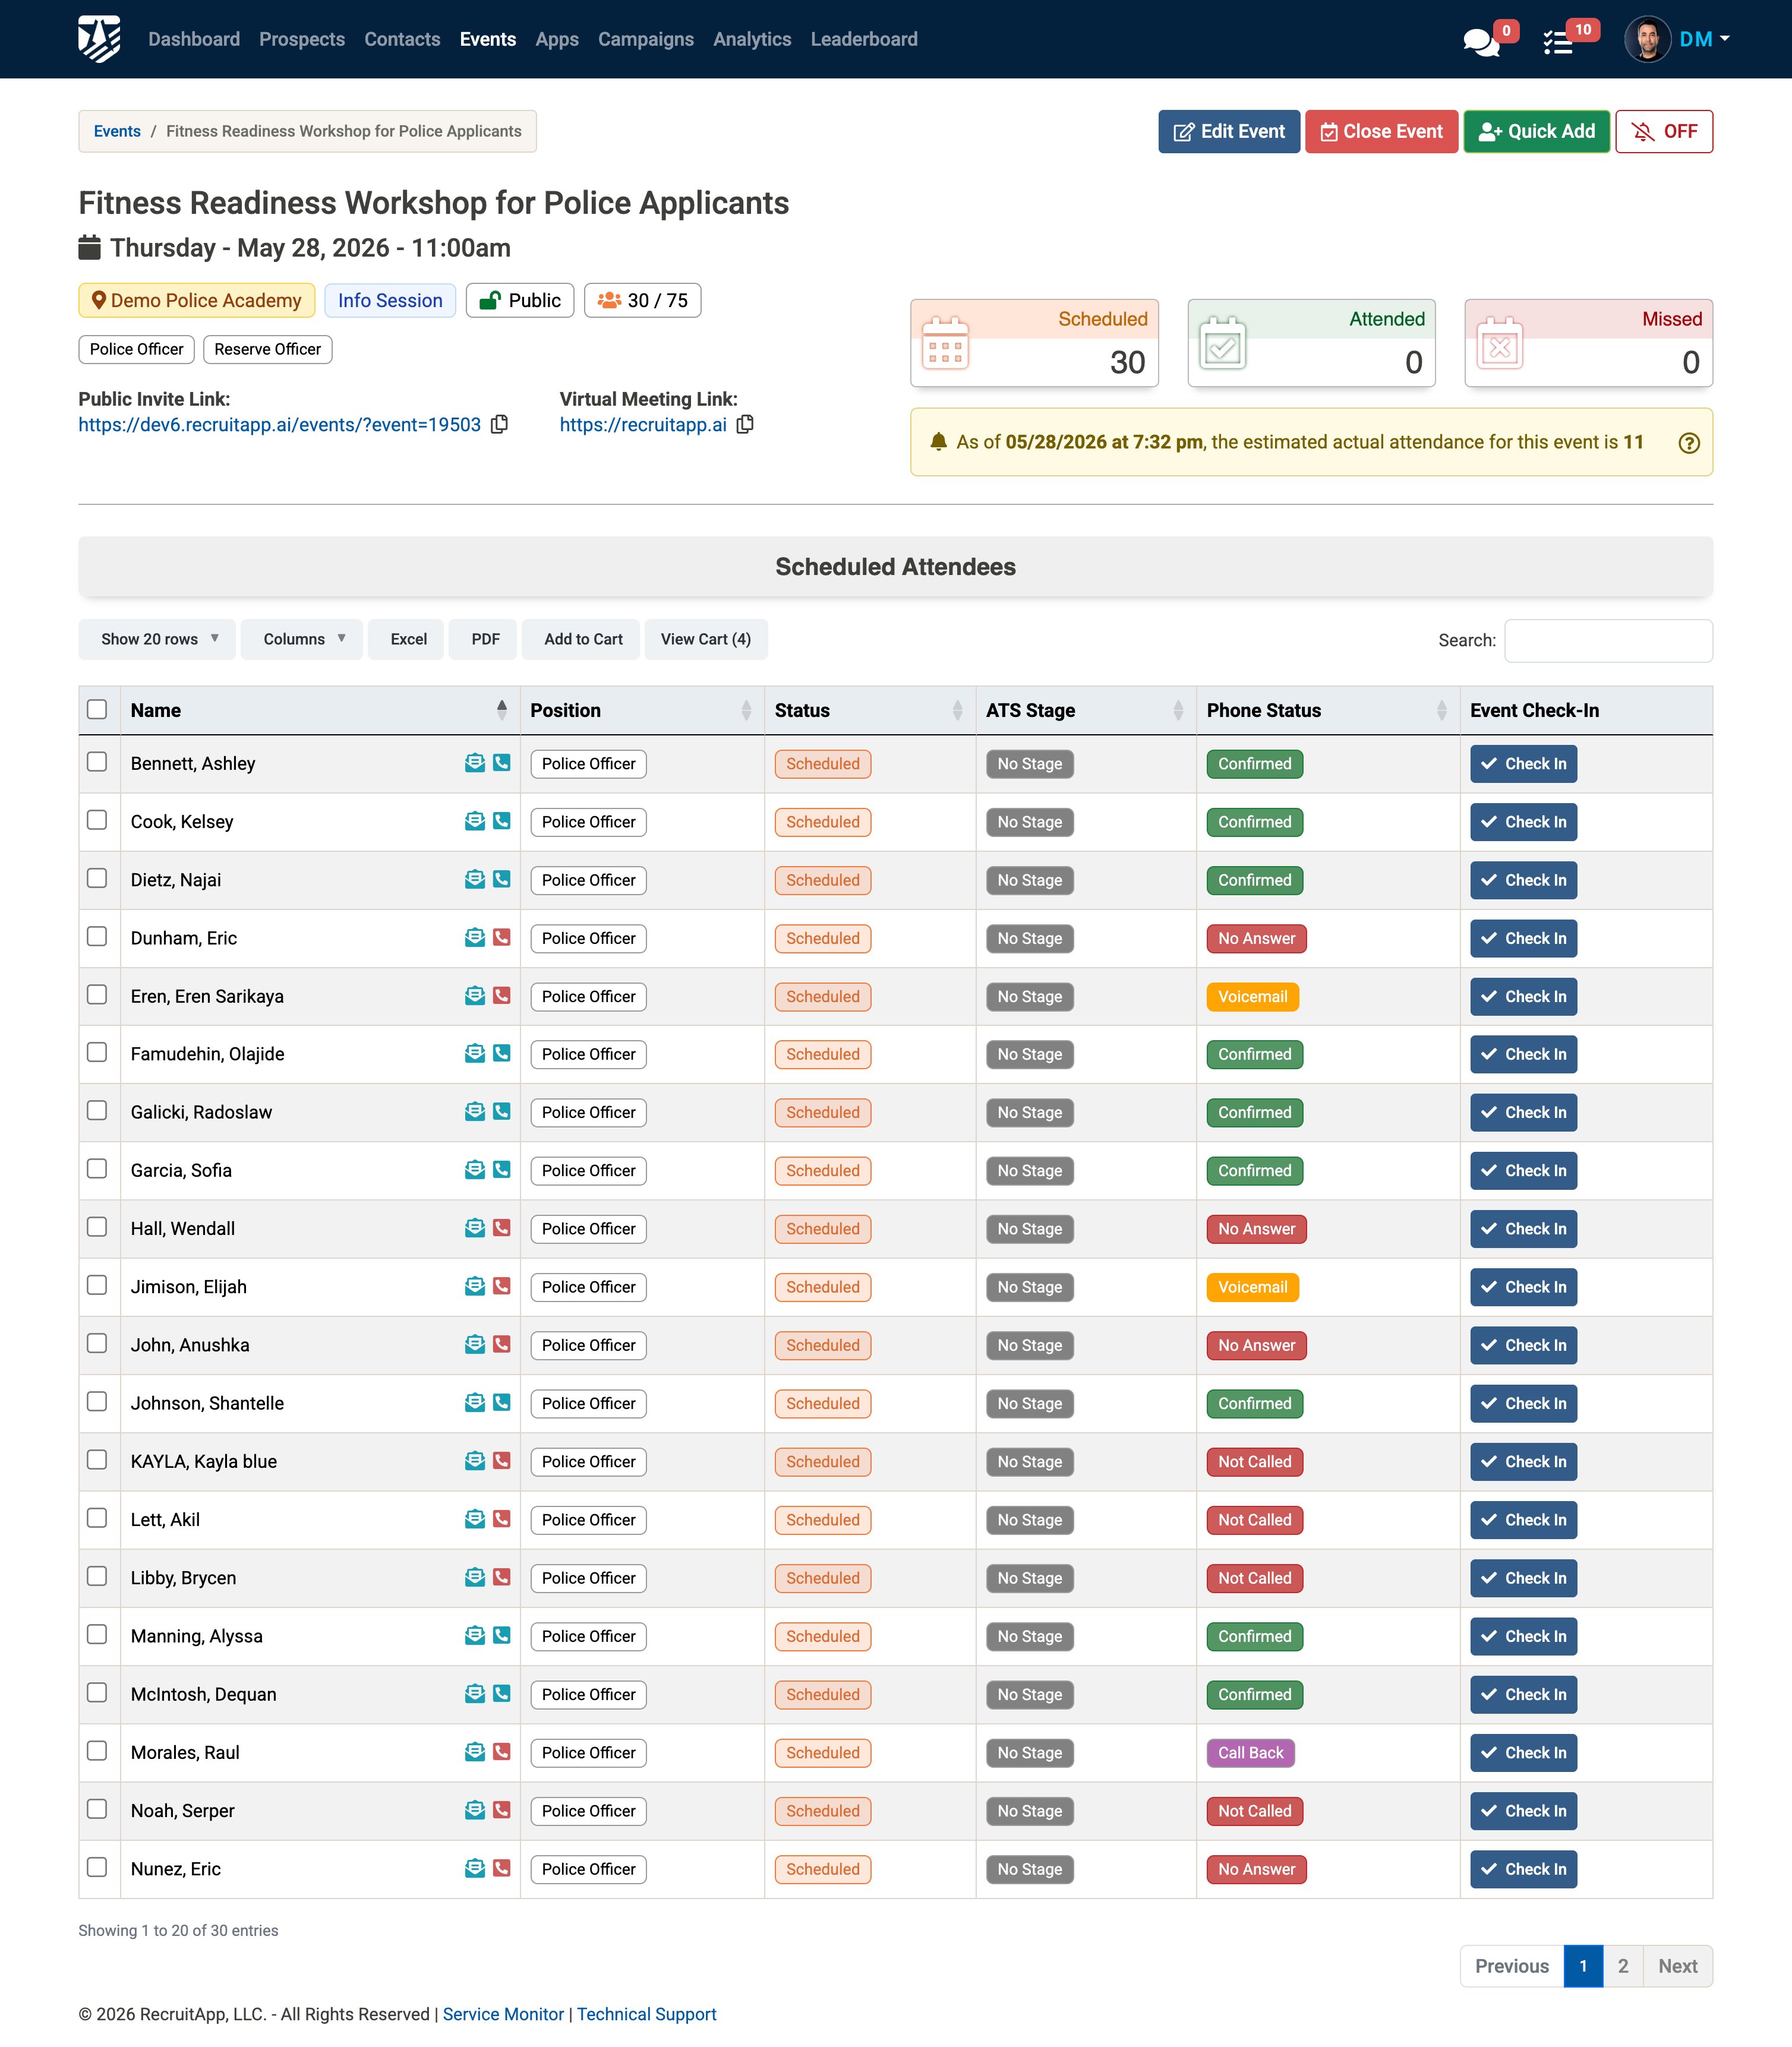Click the Close Event button

pos(1381,131)
